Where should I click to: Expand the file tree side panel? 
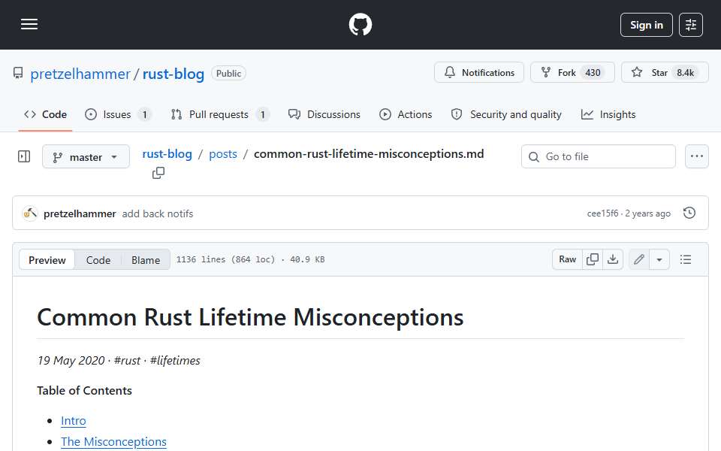(x=24, y=156)
